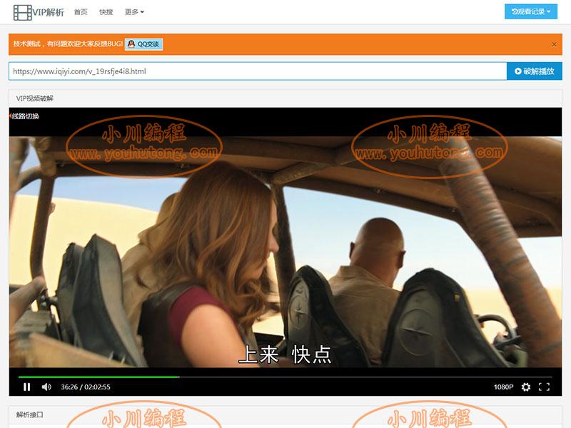Expand the 更多 dropdown menu
The height and width of the screenshot is (428, 571).
(x=134, y=12)
